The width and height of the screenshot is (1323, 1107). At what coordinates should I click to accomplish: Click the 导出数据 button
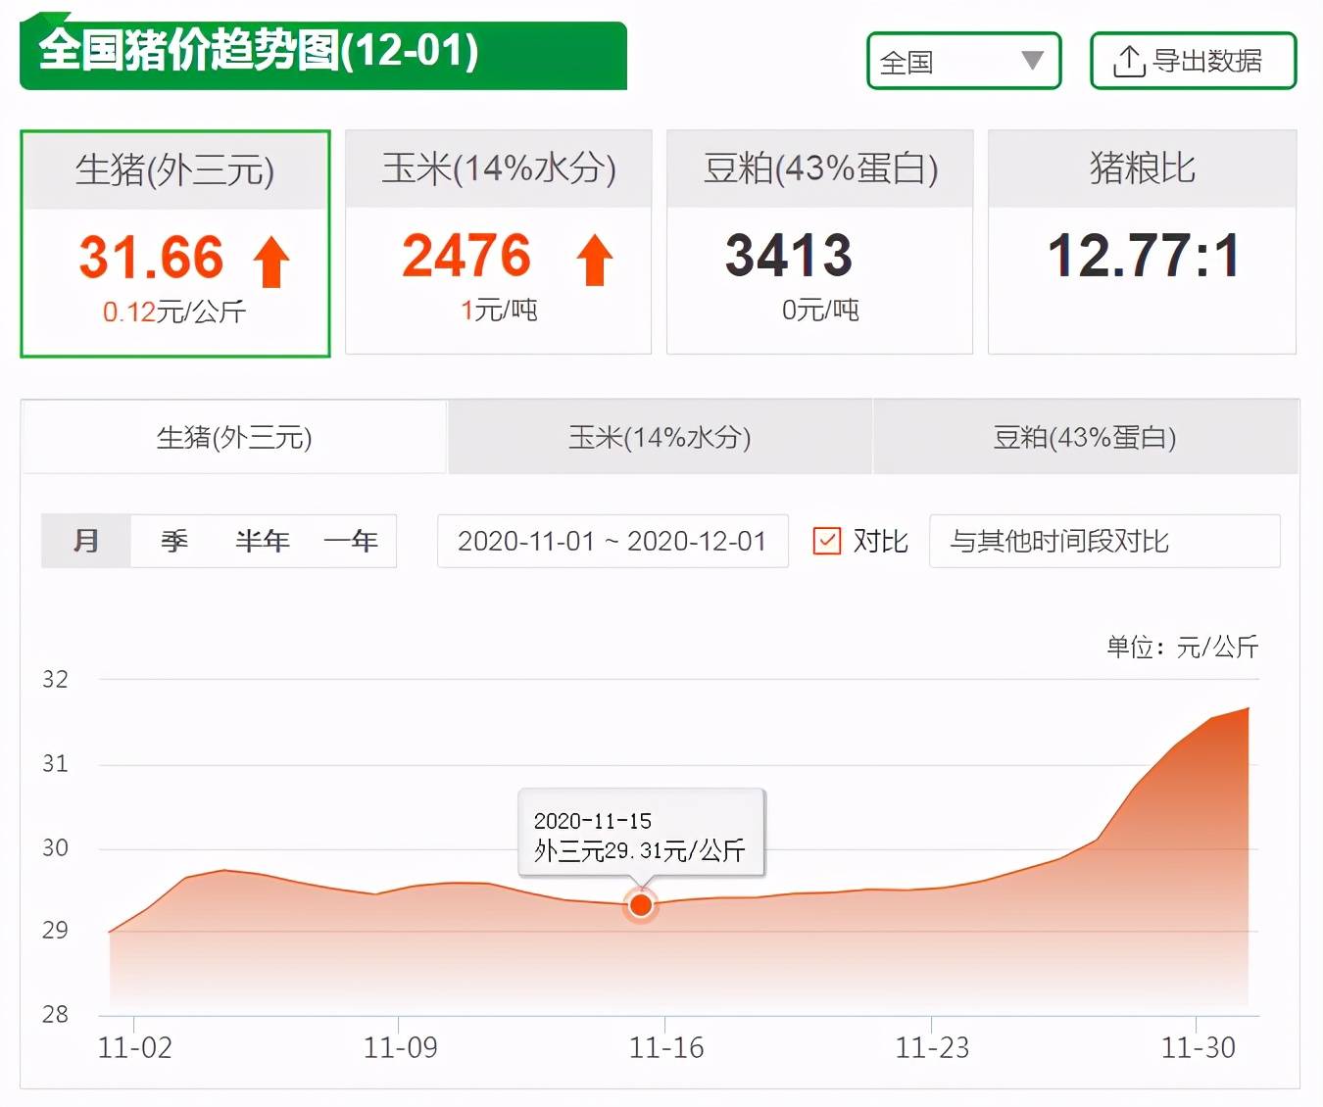[1194, 61]
